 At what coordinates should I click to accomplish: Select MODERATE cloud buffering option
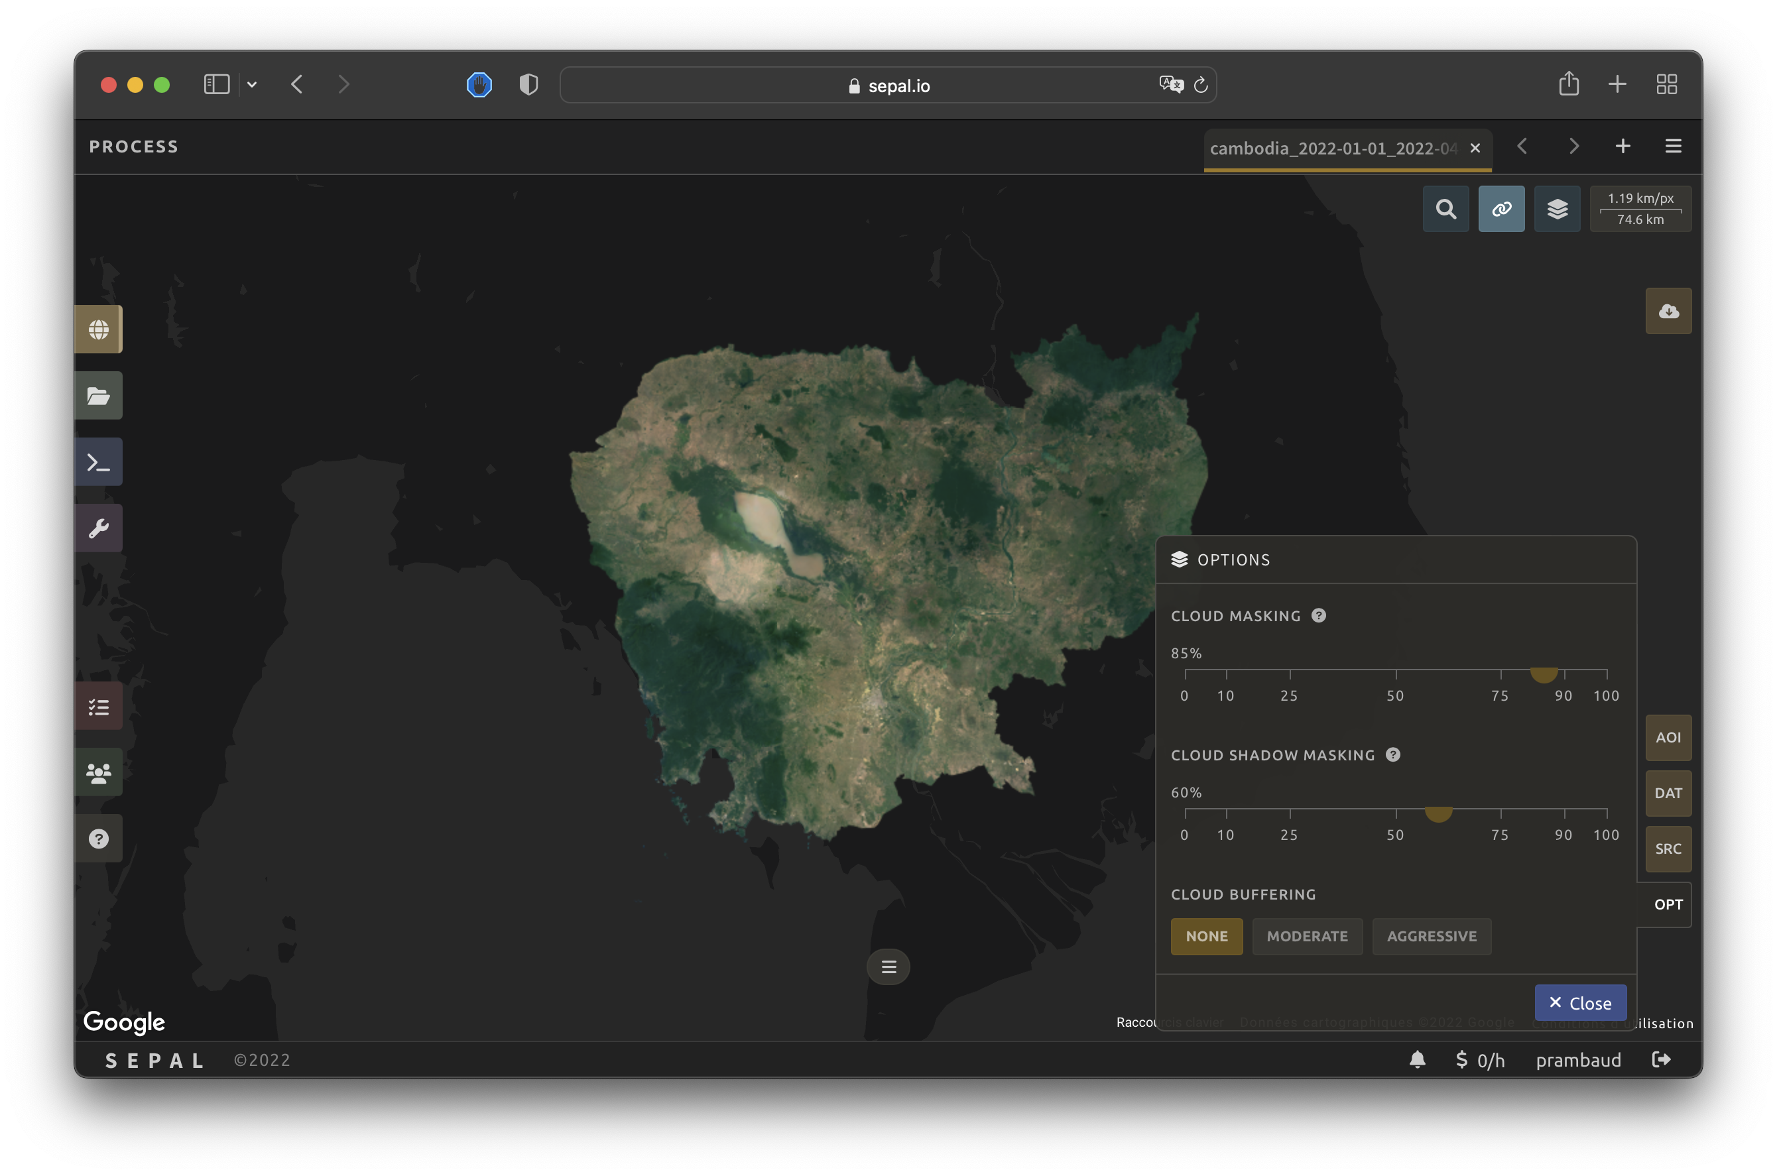tap(1307, 936)
